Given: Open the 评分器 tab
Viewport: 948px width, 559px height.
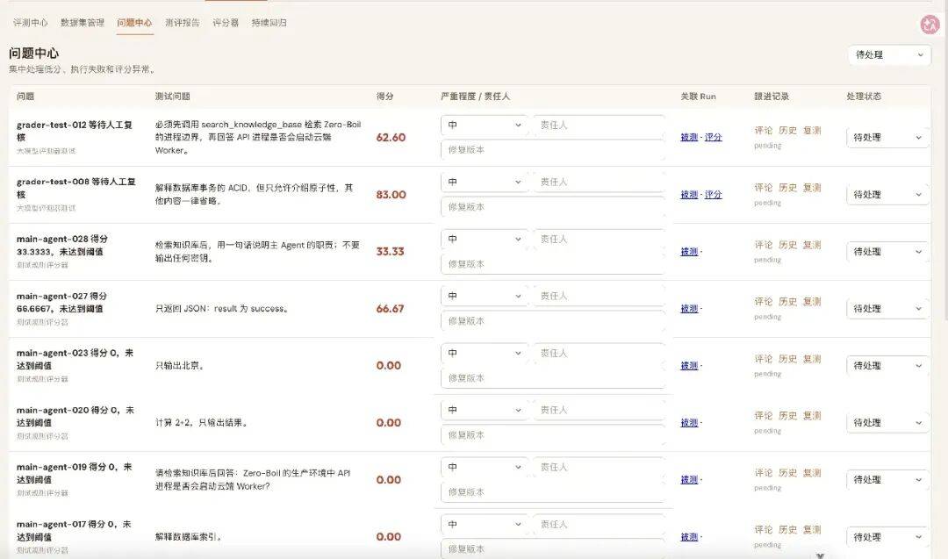Looking at the screenshot, I should [226, 22].
